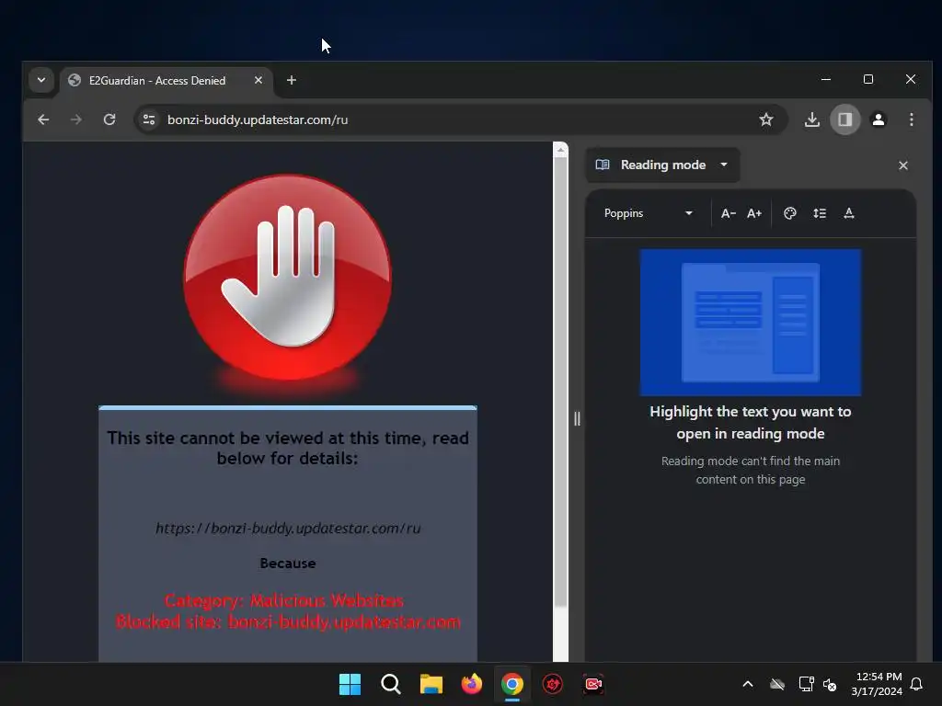The height and width of the screenshot is (706, 942).
Task: Open the Poppins font dropdown
Action: click(649, 213)
